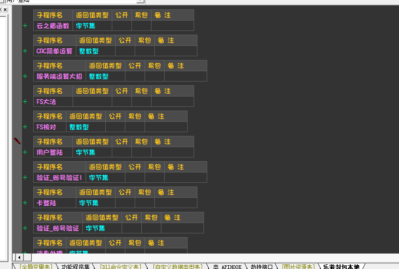Toggle 公开 for the 卡登陆 subroutine
399x269 pixels.
point(125,203)
